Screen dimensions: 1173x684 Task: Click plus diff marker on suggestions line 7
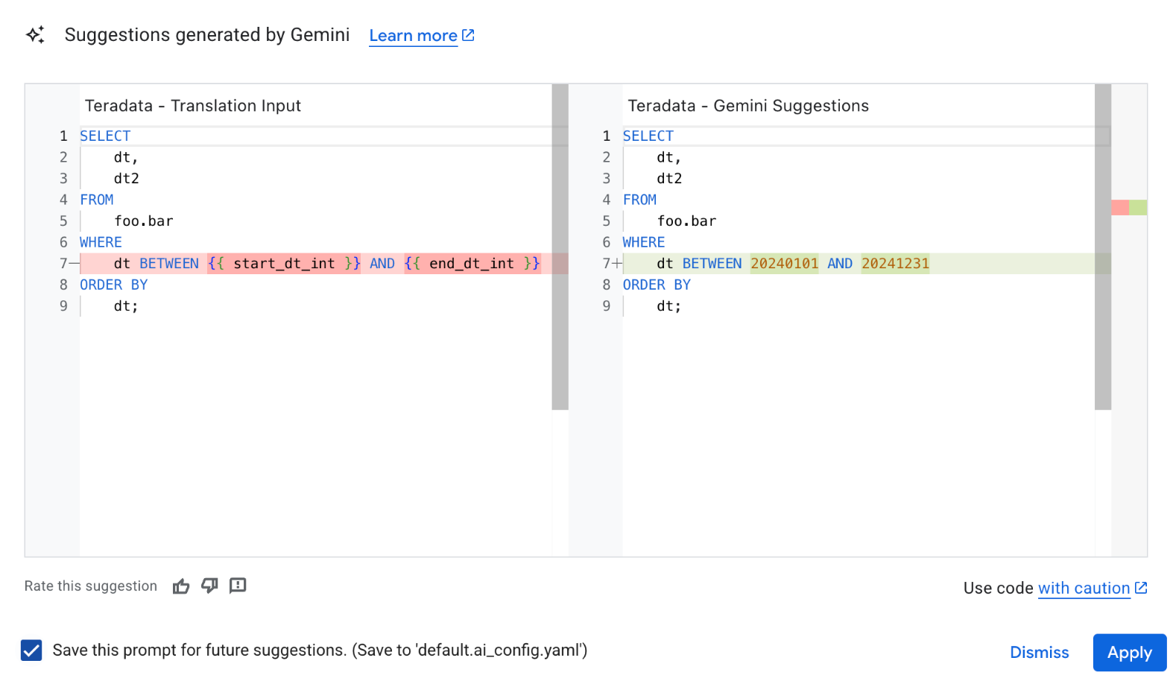coord(617,263)
